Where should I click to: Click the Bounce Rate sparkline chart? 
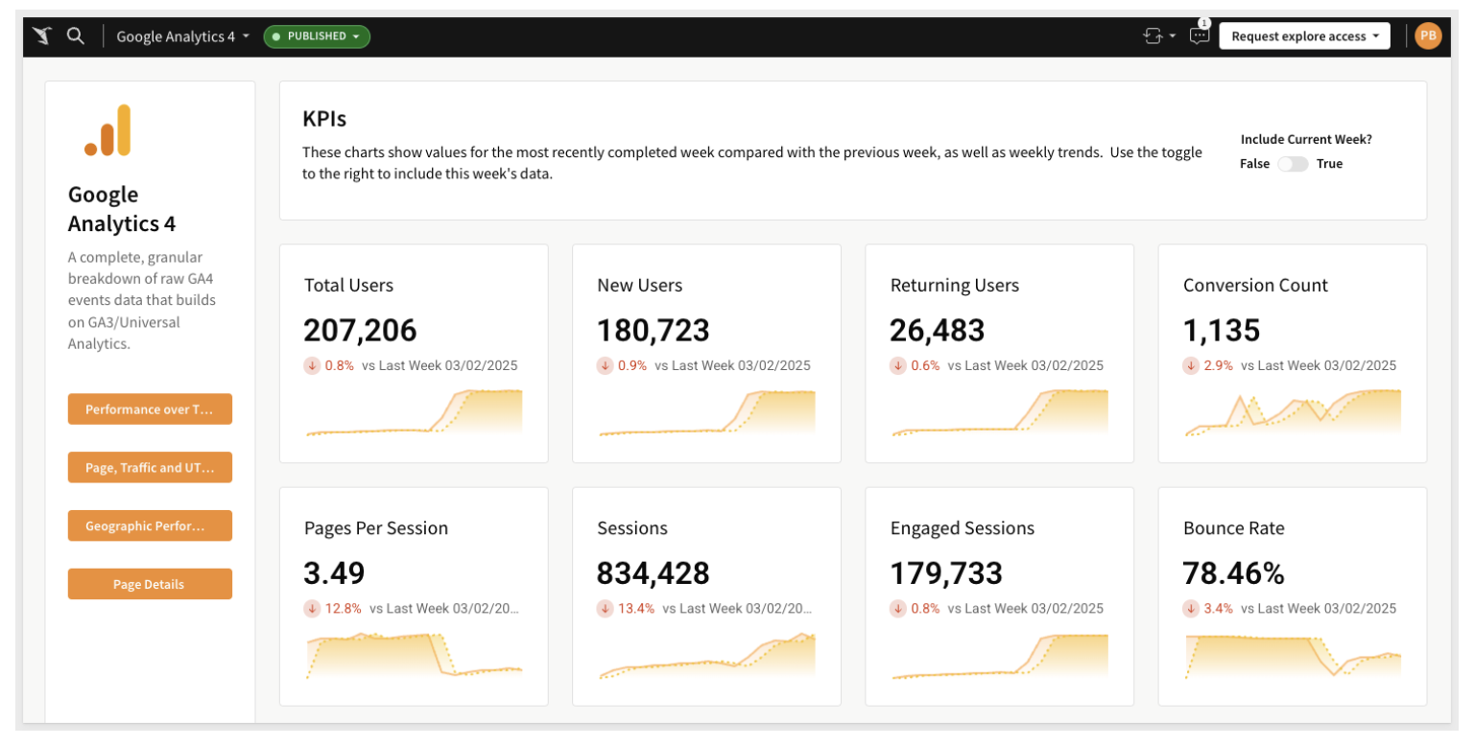(x=1292, y=656)
